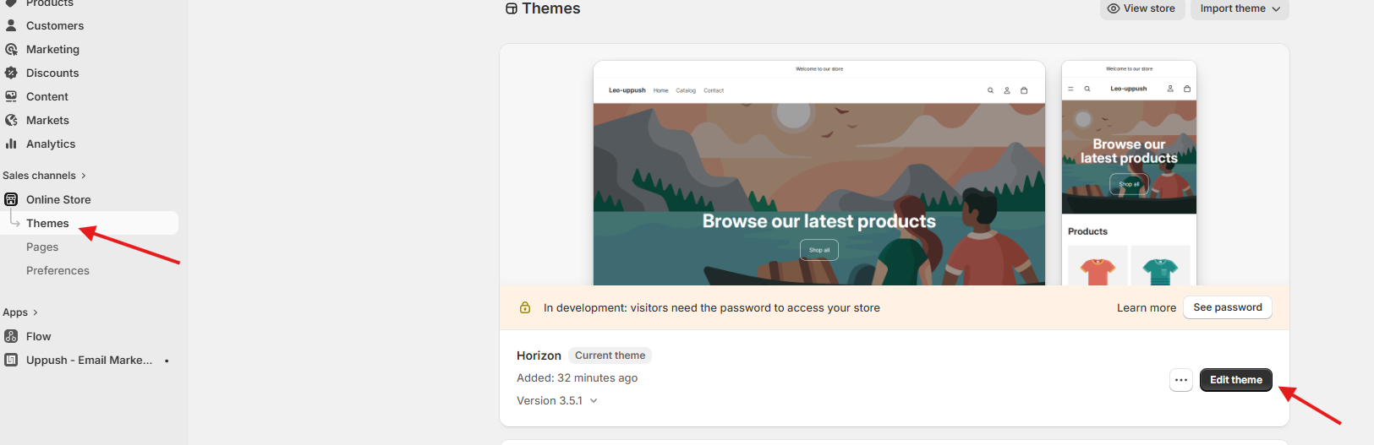
Task: Expand the Version 3.5.1 dropdown
Action: tap(557, 400)
